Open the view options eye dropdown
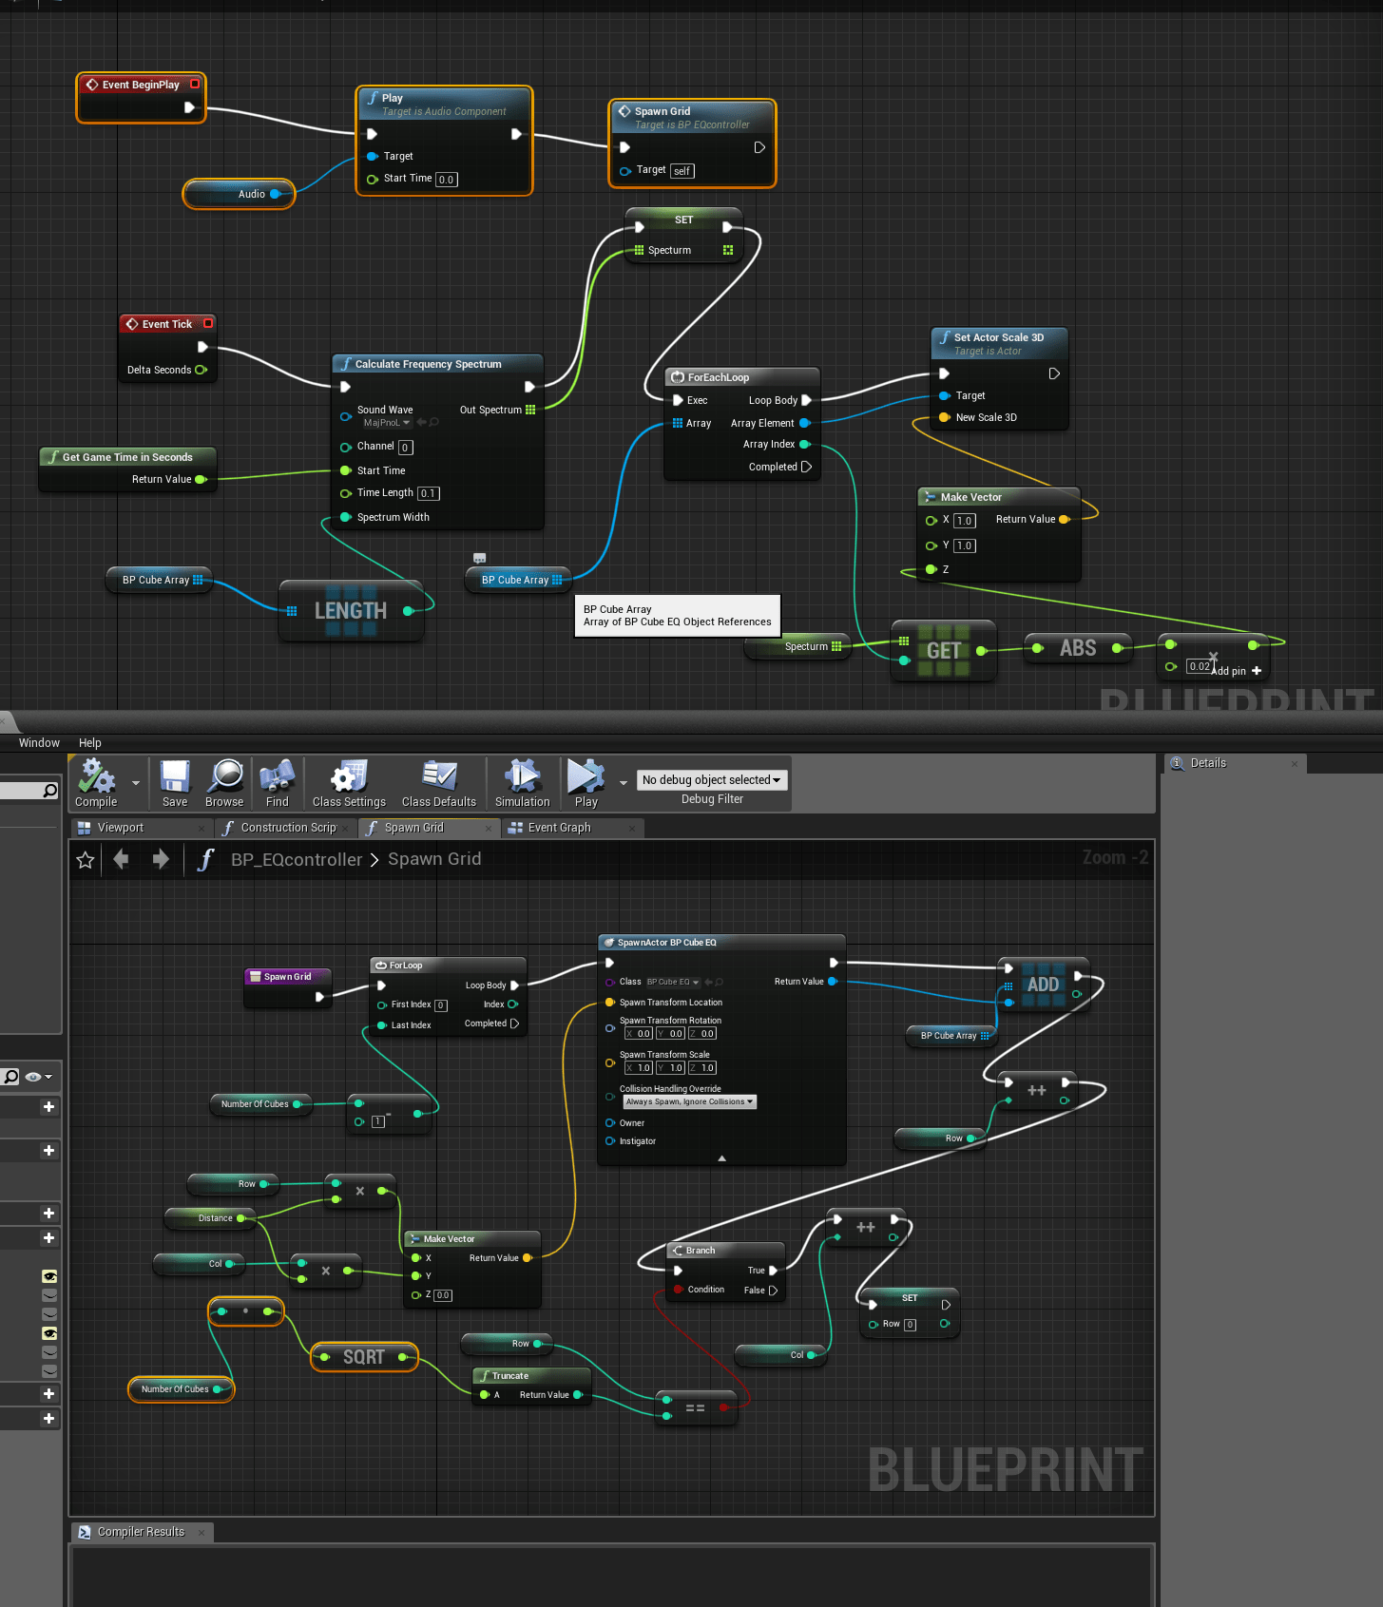Viewport: 1383px width, 1607px height. pyautogui.click(x=39, y=1077)
